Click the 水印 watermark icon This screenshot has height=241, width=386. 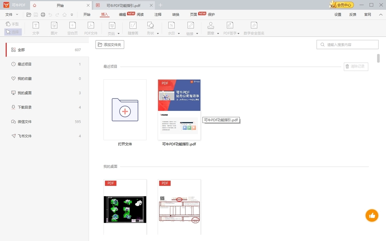[171, 25]
